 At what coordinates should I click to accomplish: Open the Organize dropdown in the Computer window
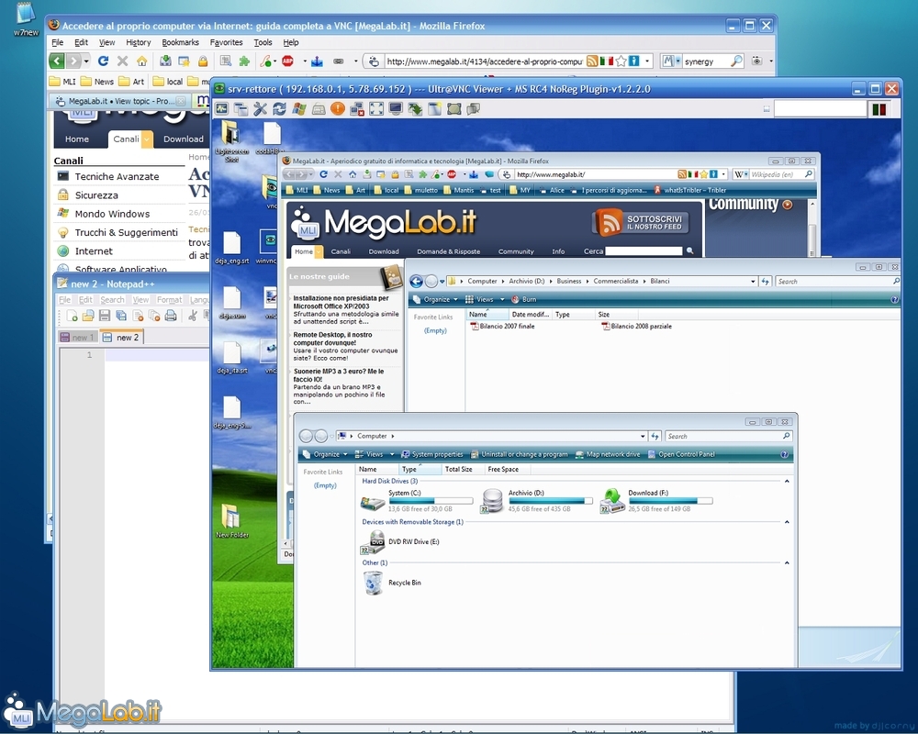click(x=325, y=454)
